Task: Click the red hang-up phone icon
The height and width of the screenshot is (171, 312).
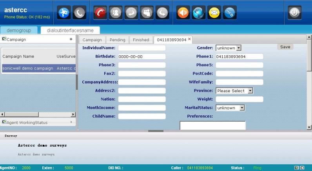Action: 100,13
